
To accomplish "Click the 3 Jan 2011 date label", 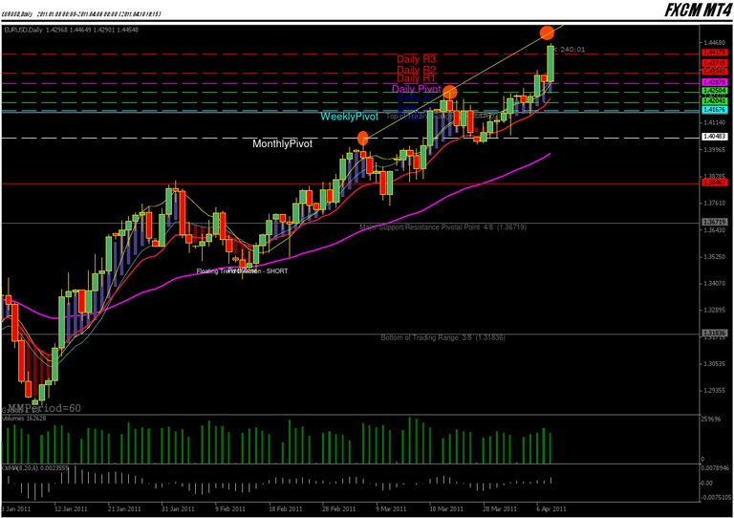I will (x=16, y=508).
